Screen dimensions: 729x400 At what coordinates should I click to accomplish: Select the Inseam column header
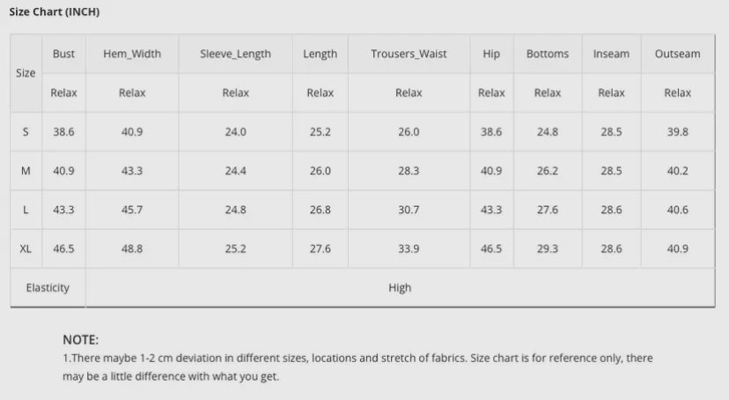pyautogui.click(x=611, y=54)
